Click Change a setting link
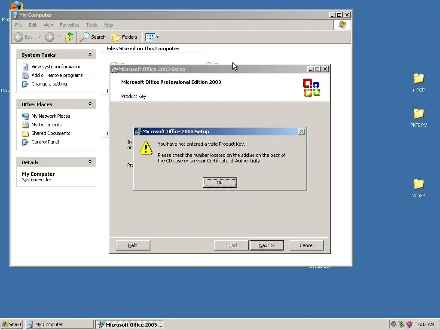Viewport: 440px width, 330px height. coord(49,84)
